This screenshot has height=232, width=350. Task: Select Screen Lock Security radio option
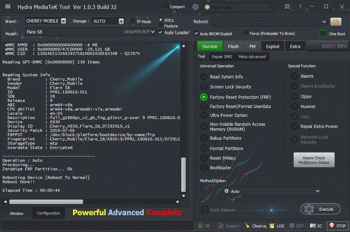[x=203, y=87]
